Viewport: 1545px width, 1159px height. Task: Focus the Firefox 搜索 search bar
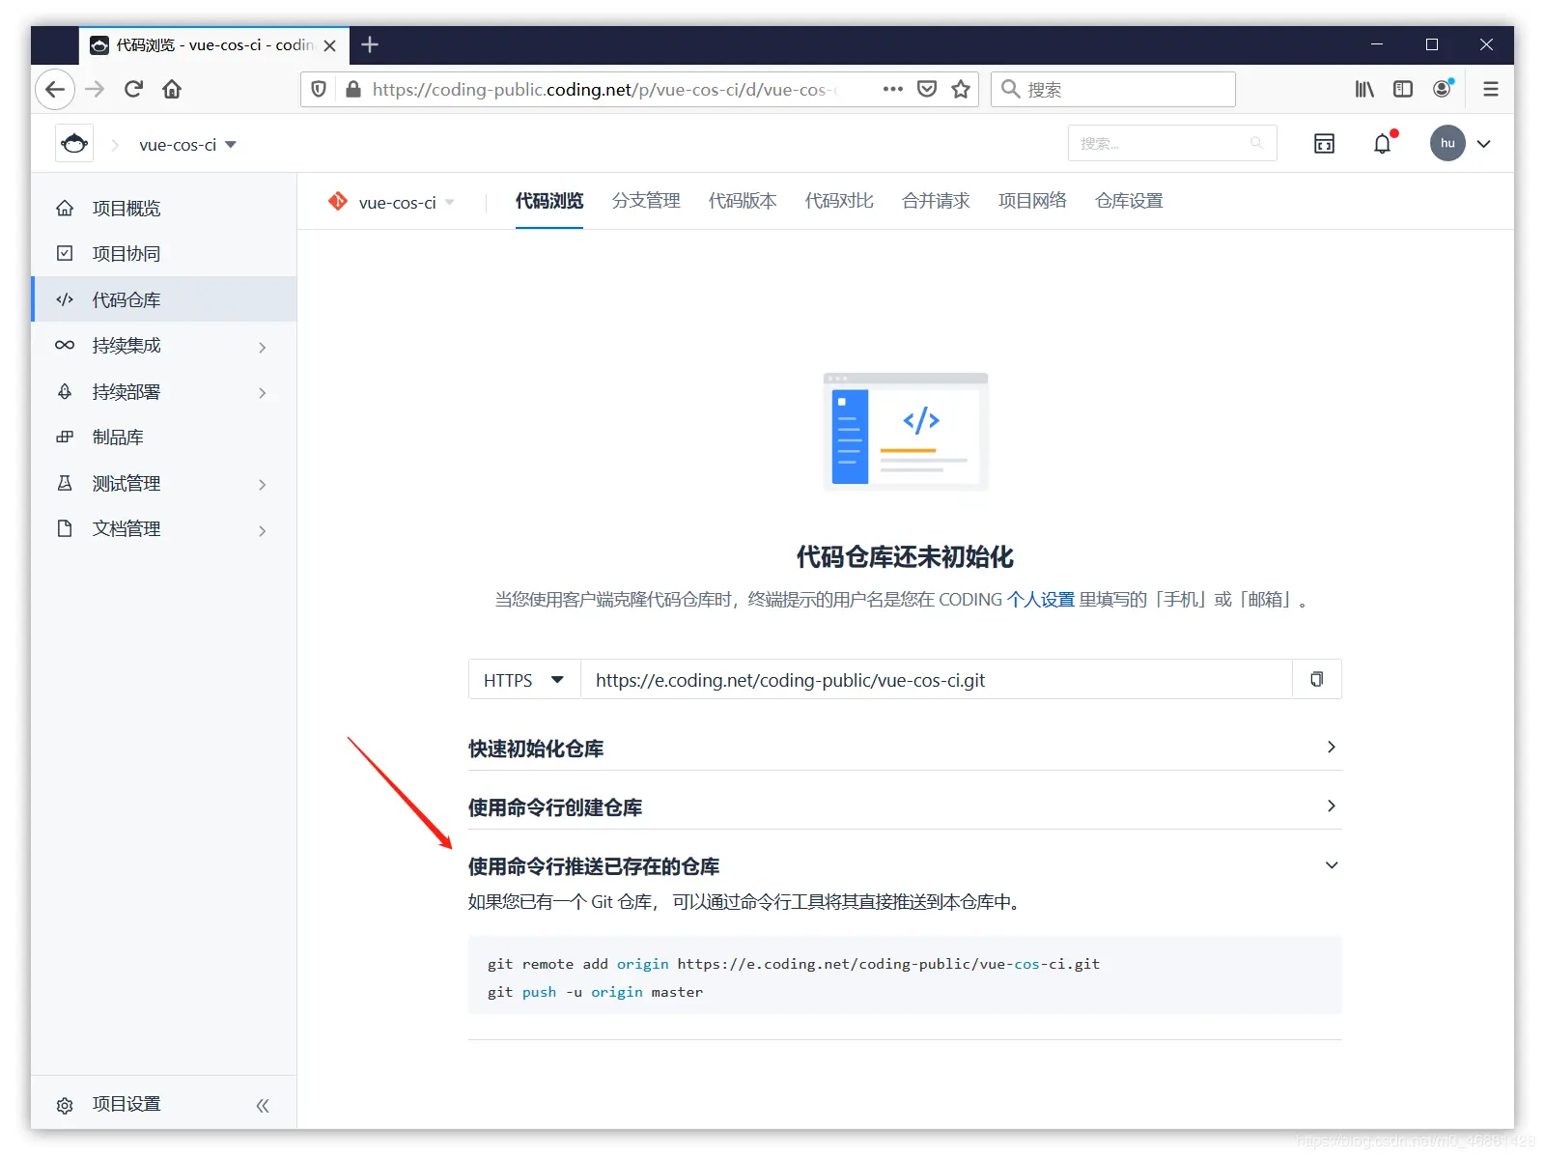[1113, 90]
